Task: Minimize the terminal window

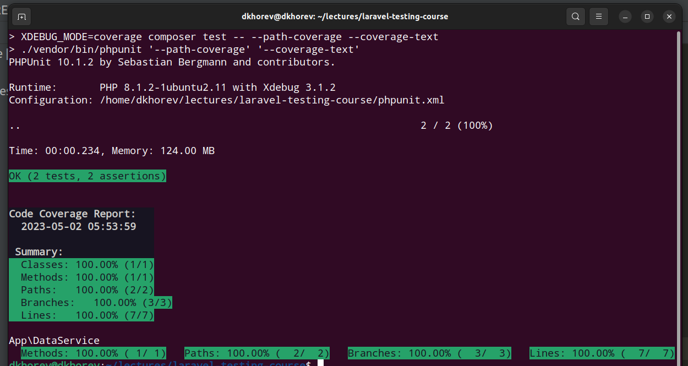Action: pos(625,17)
